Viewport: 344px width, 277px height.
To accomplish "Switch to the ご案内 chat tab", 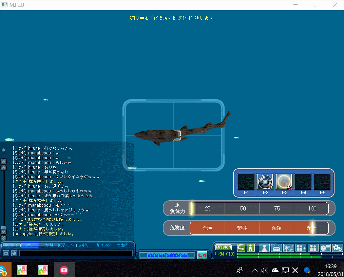I will 122,245.
